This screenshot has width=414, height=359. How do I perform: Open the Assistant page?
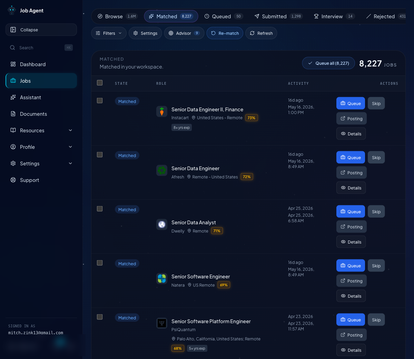click(41, 97)
